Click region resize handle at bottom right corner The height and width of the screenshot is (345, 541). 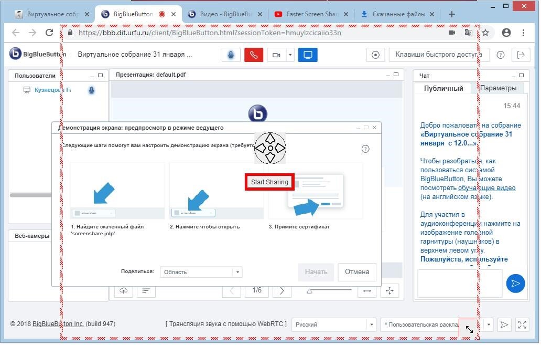pyautogui.click(x=468, y=329)
